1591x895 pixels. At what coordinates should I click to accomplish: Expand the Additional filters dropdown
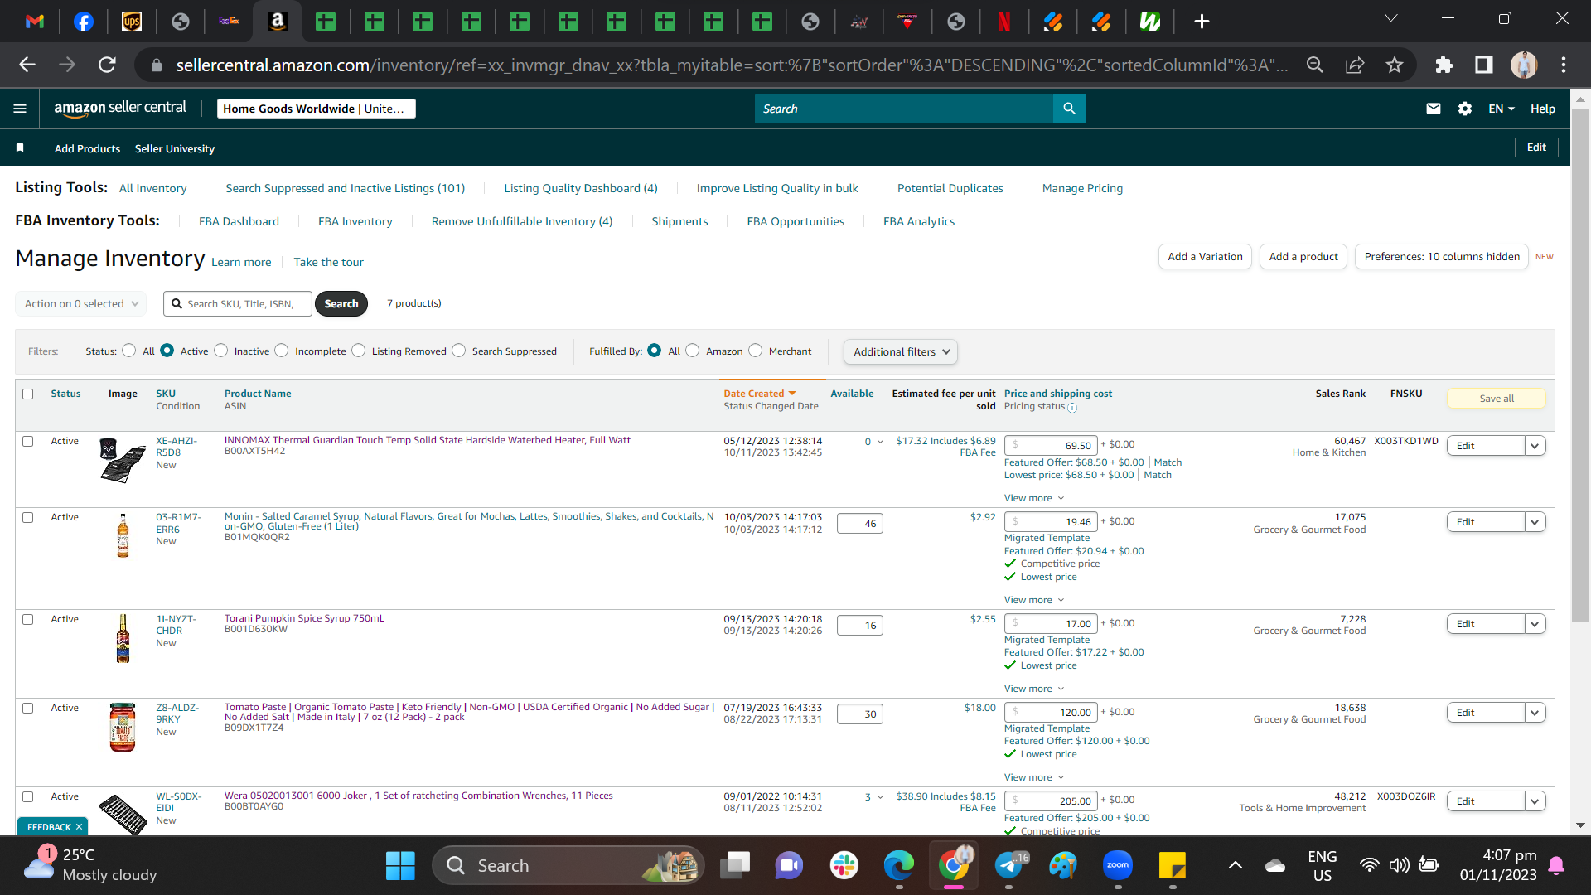(901, 351)
